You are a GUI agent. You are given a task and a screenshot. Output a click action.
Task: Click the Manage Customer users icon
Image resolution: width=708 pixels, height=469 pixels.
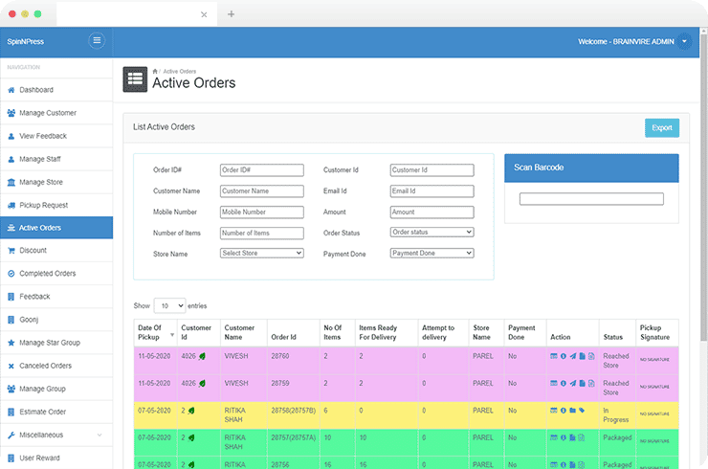pyautogui.click(x=11, y=113)
